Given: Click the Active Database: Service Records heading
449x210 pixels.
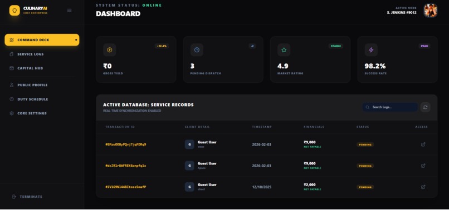Looking at the screenshot, I should (x=148, y=105).
